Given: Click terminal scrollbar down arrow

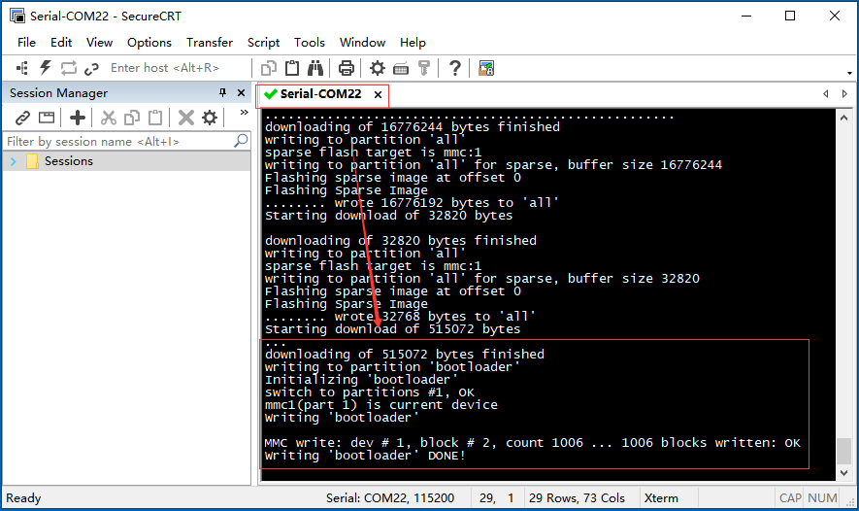Looking at the screenshot, I should pyautogui.click(x=843, y=472).
